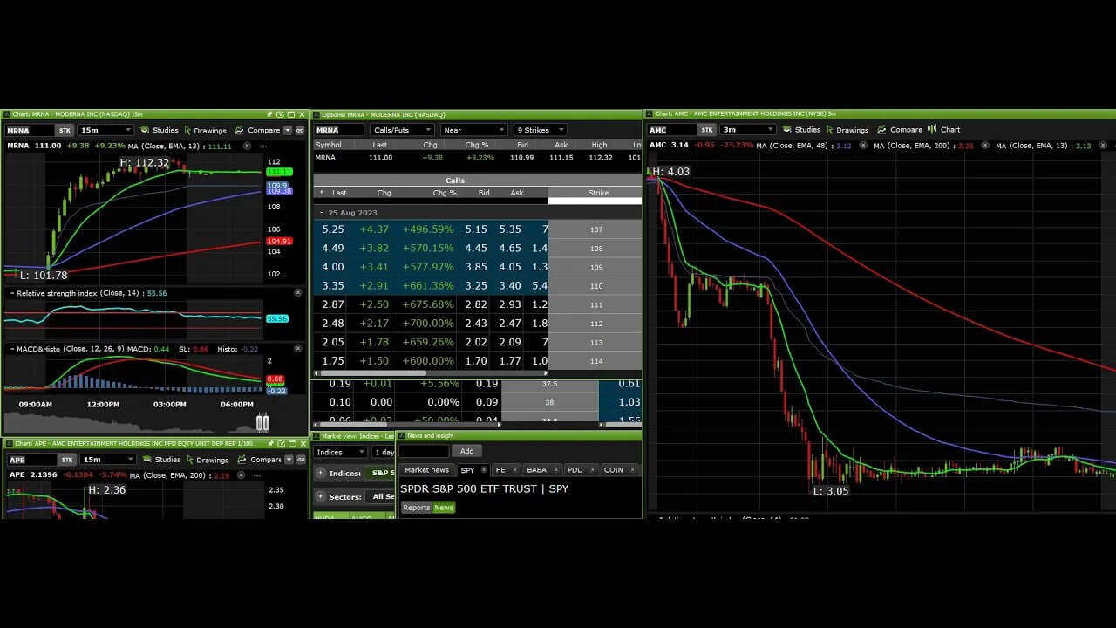
Task: Select the SPY news tab
Action: tap(467, 470)
